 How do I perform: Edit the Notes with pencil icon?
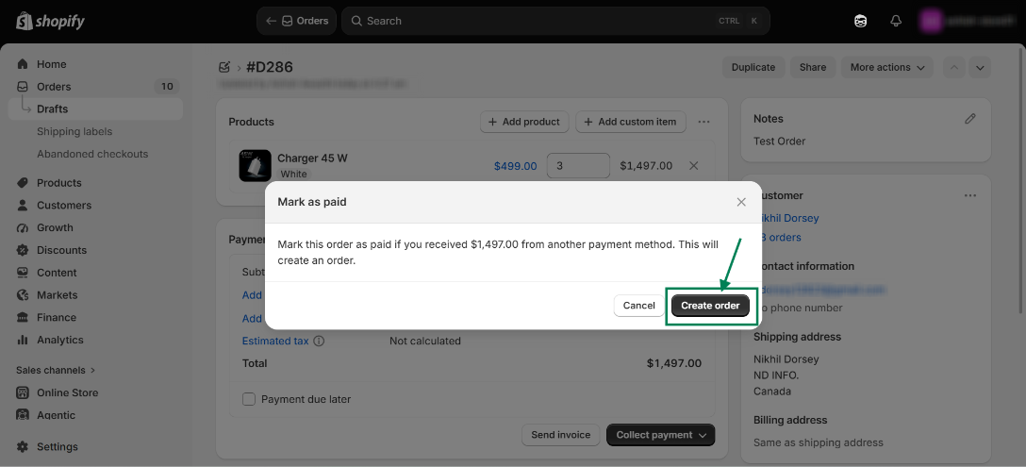[970, 119]
